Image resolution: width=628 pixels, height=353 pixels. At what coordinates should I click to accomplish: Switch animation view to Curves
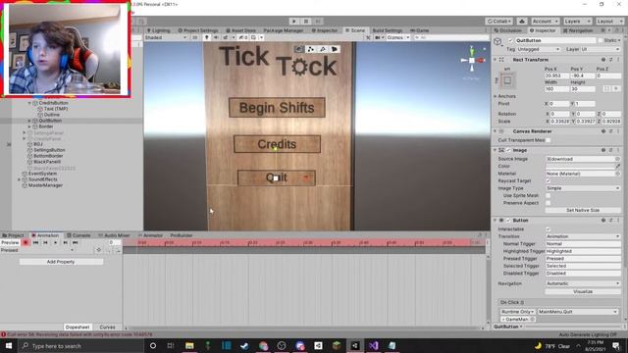(x=107, y=328)
